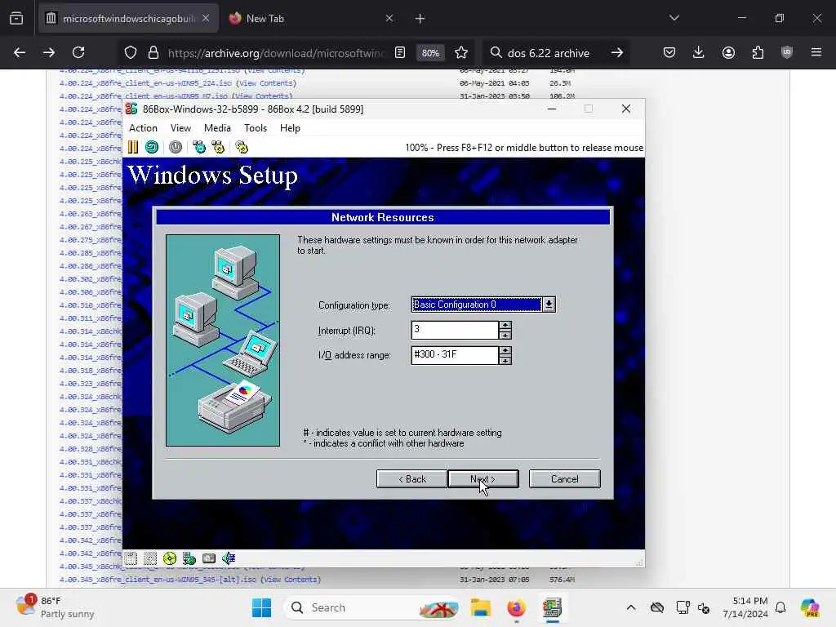836x627 pixels.
Task: Open weather widget showing 86°F
Action: 56,607
